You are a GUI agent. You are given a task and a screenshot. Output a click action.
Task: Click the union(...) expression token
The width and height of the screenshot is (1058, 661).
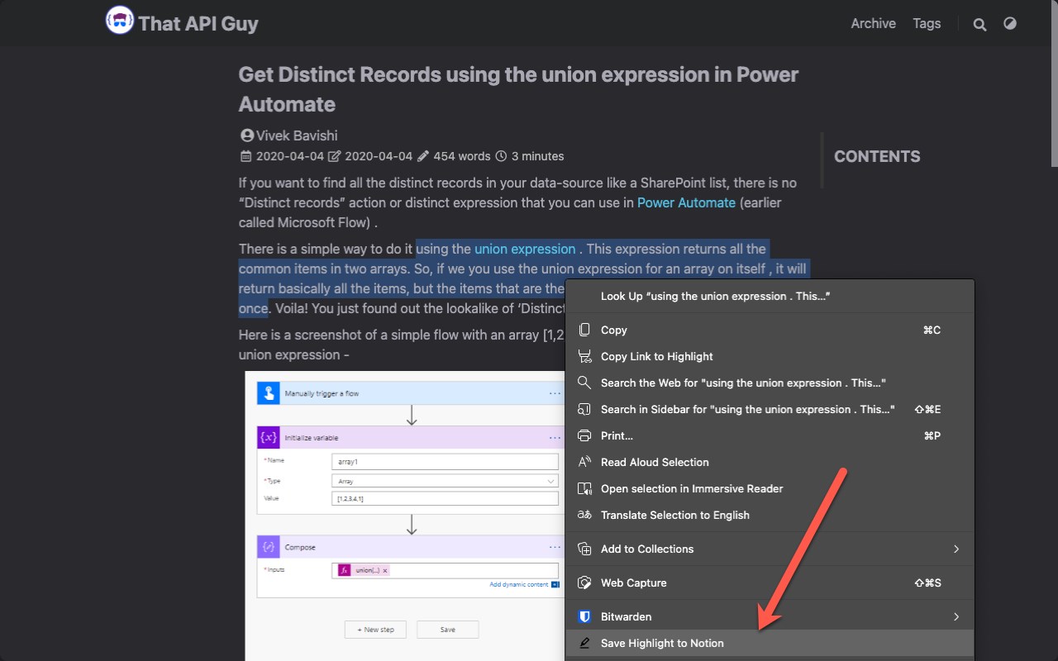tap(365, 570)
